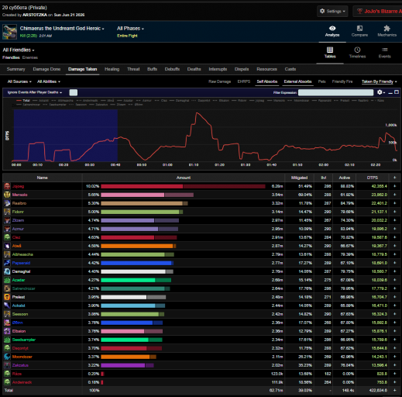Open the Summary tab
402x397 pixels.
coord(16,69)
